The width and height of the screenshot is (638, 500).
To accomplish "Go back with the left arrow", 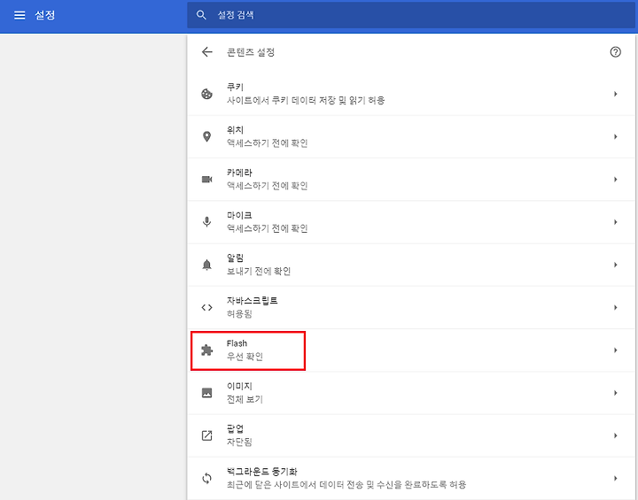I will click(x=207, y=51).
